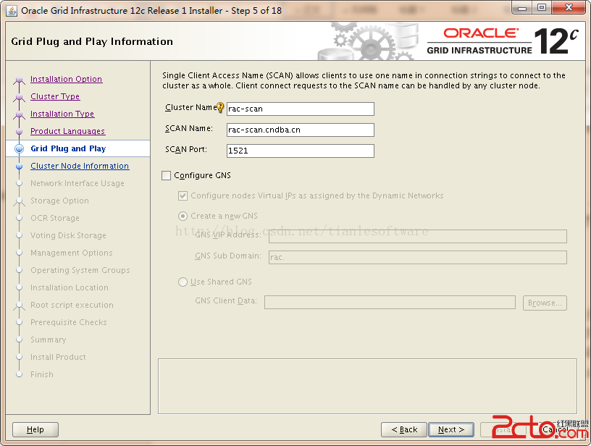Click the Installation Location step
Image resolution: width=591 pixels, height=446 pixels.
click(x=70, y=287)
